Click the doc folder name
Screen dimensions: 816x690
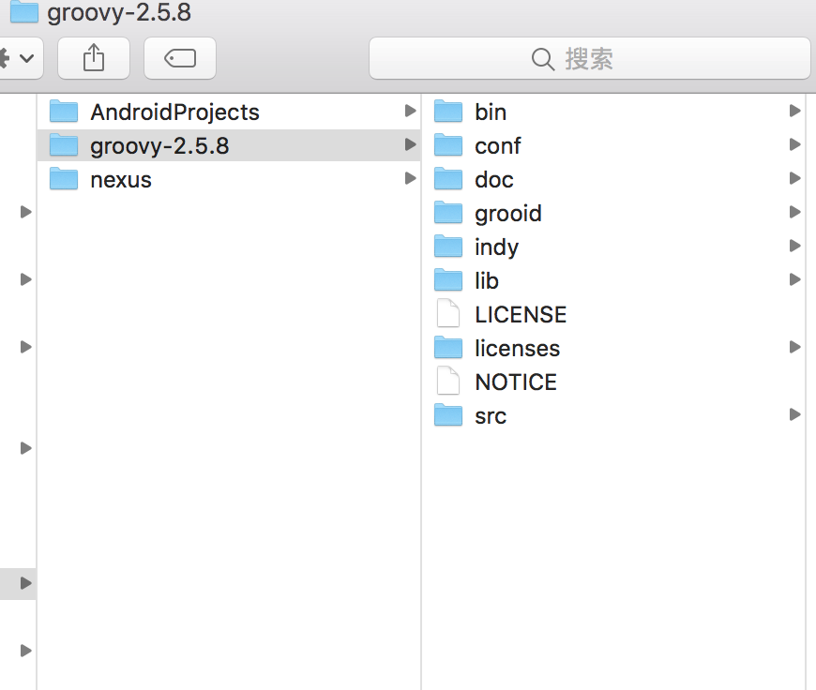[x=494, y=180]
